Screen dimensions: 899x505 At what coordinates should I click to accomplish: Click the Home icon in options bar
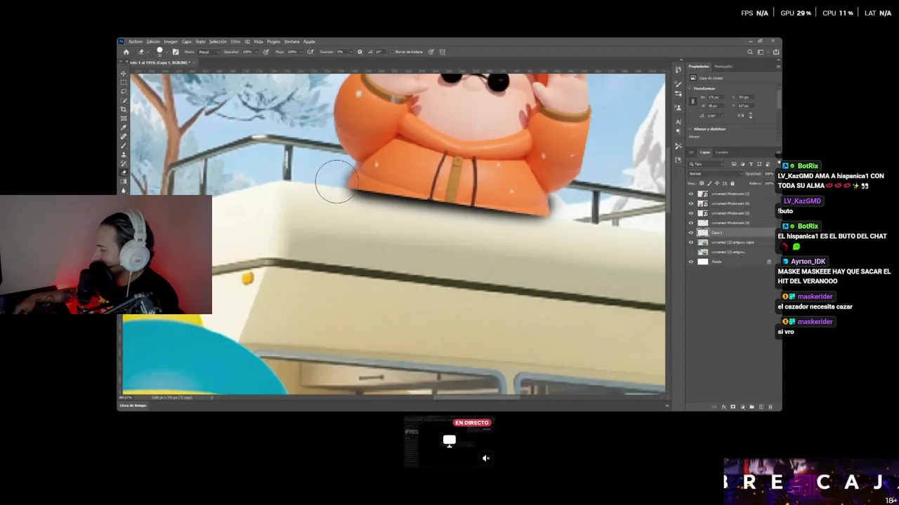tap(126, 52)
